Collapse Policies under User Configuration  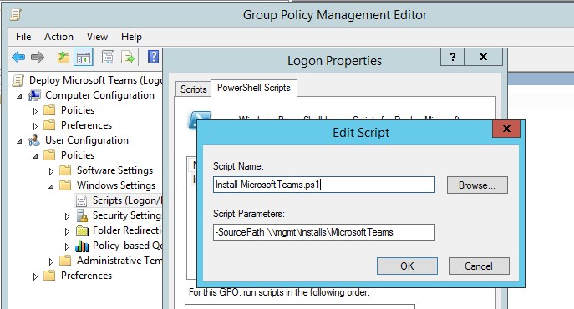coord(35,156)
